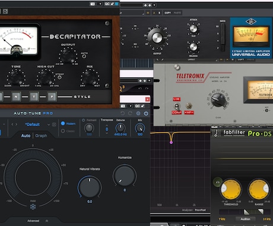
Task: Click the Detune knob showing 440.0 Hz
Action: point(120,128)
